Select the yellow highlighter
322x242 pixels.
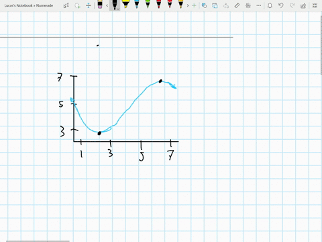(125, 5)
